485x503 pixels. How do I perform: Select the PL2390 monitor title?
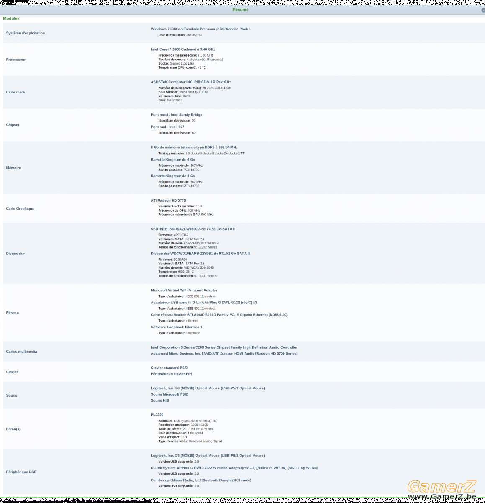click(x=157, y=415)
